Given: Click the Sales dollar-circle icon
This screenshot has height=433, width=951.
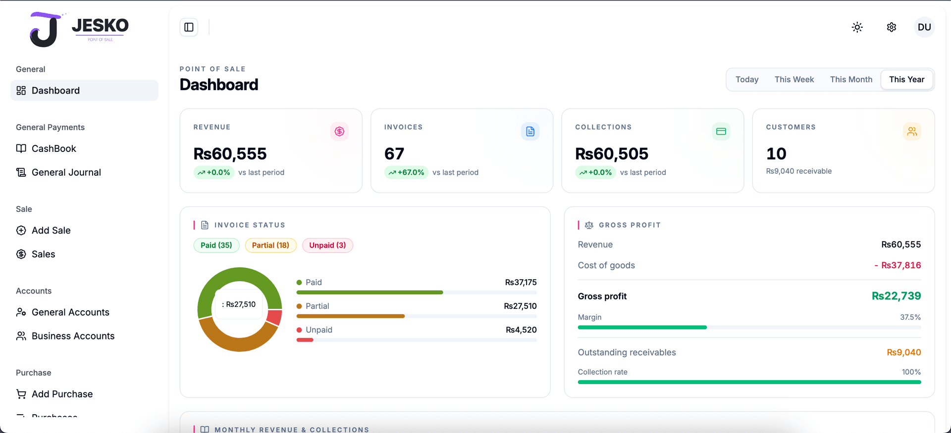Looking at the screenshot, I should 21,254.
